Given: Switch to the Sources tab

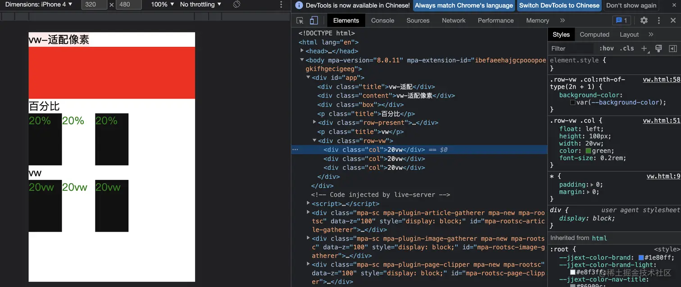Looking at the screenshot, I should click(418, 20).
